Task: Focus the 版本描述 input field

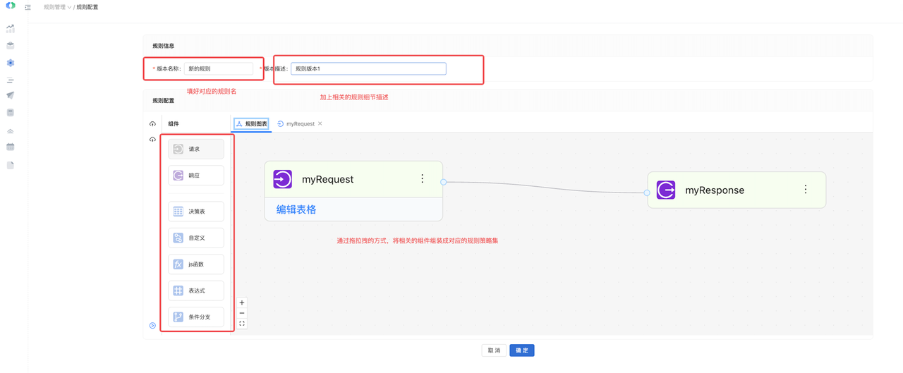Action: [368, 68]
